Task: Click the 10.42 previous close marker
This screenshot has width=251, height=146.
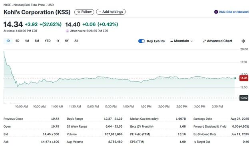Action: (x=244, y=98)
